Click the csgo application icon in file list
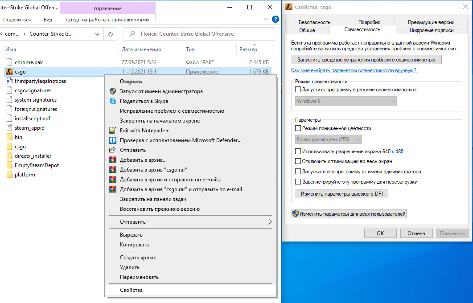 pyautogui.click(x=9, y=71)
